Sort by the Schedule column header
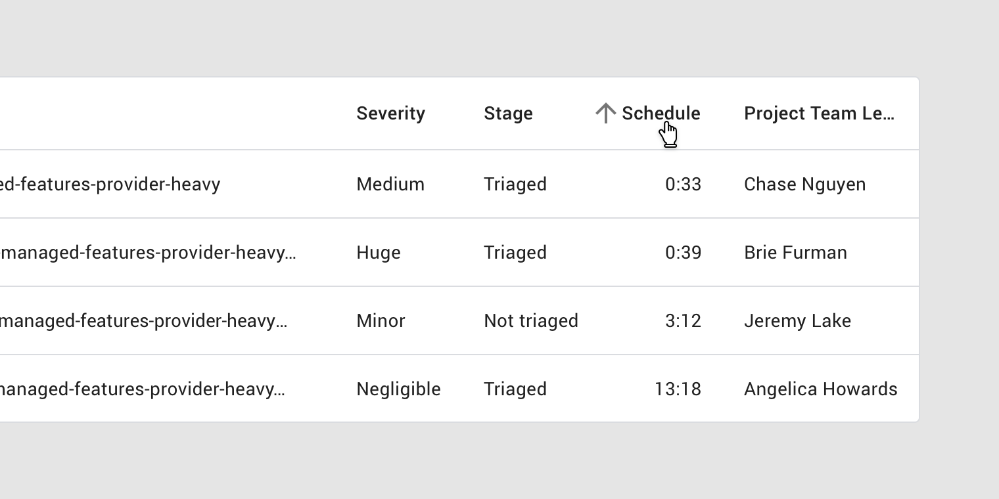Viewport: 999px width, 499px height. coord(661,113)
